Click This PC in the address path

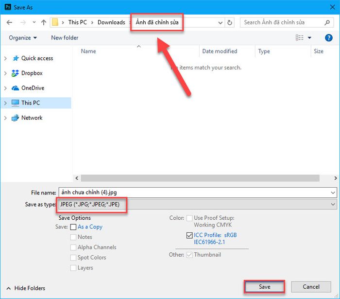(77, 22)
